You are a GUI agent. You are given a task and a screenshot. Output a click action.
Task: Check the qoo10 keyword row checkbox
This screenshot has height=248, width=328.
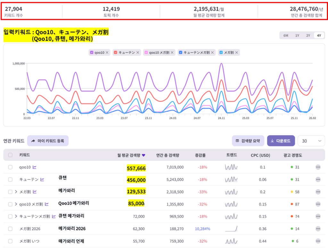(10, 167)
